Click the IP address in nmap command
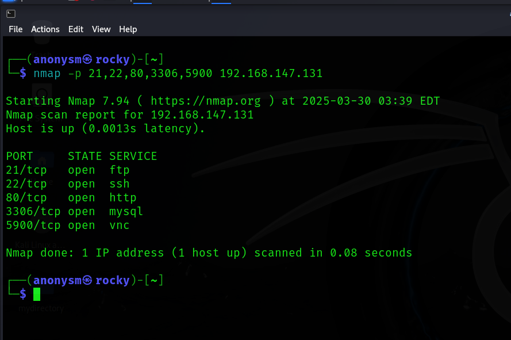 [x=271, y=74]
